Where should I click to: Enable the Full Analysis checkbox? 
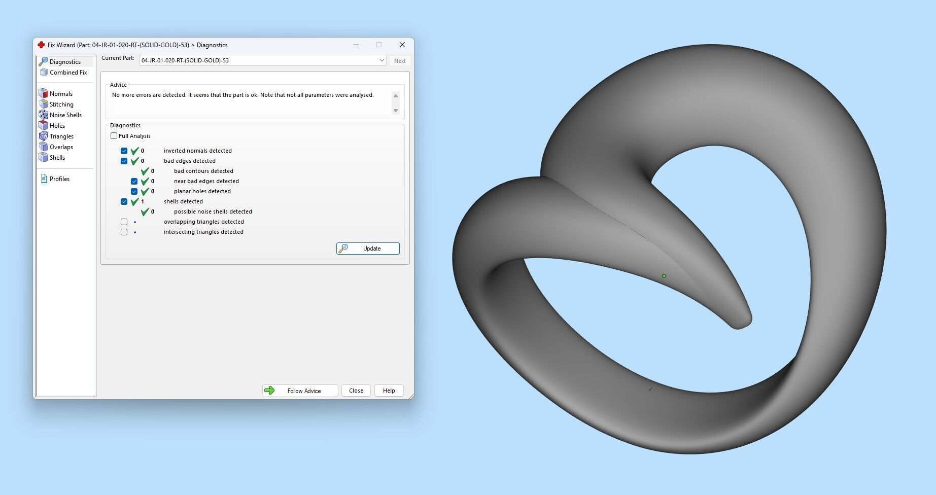[114, 136]
